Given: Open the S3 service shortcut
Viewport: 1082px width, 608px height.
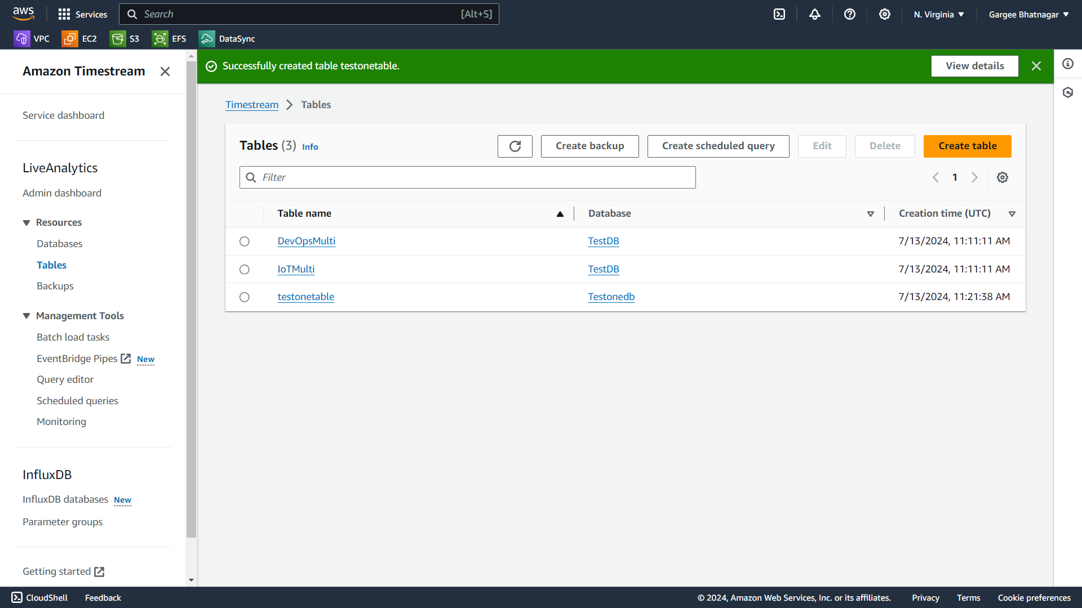Looking at the screenshot, I should click(x=125, y=39).
